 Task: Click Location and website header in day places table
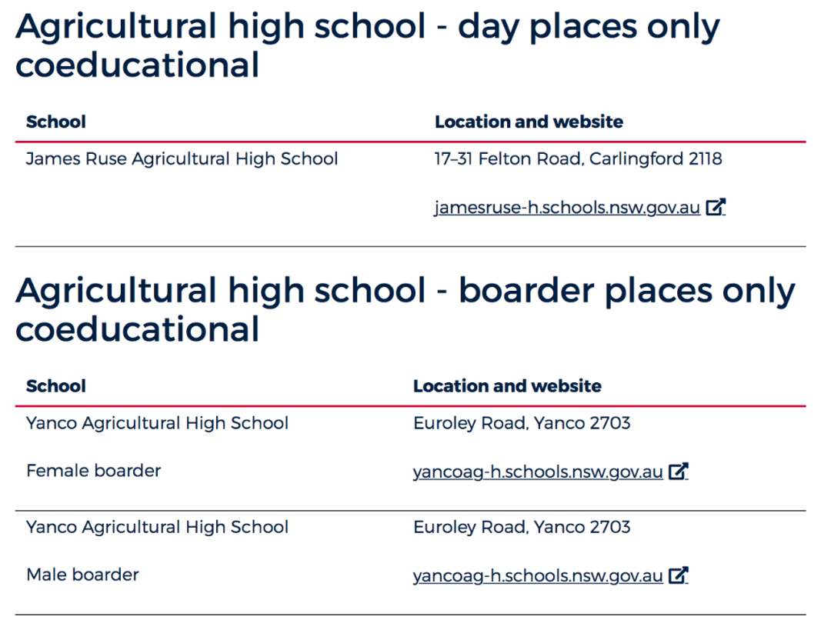tap(529, 122)
